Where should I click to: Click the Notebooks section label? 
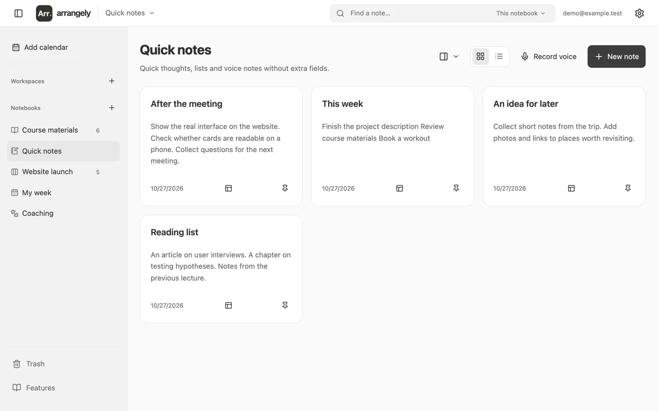[x=26, y=108]
